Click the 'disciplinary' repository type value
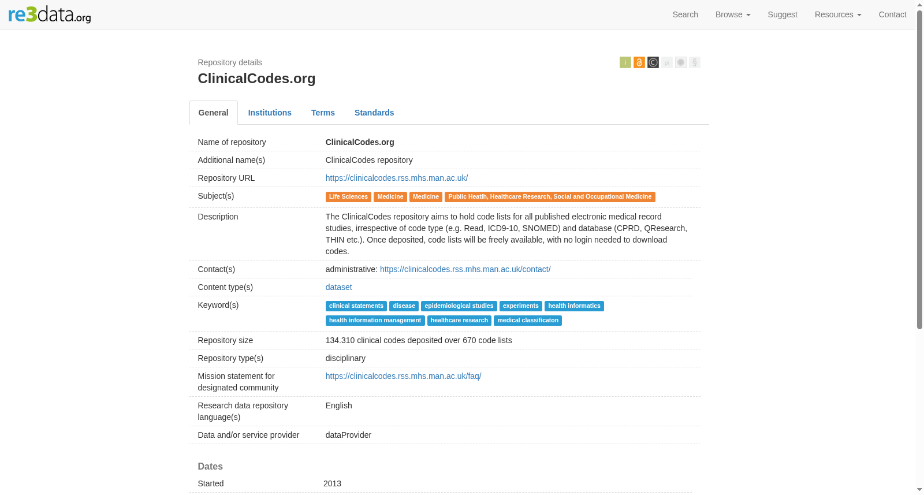The image size is (924, 495). 345,358
